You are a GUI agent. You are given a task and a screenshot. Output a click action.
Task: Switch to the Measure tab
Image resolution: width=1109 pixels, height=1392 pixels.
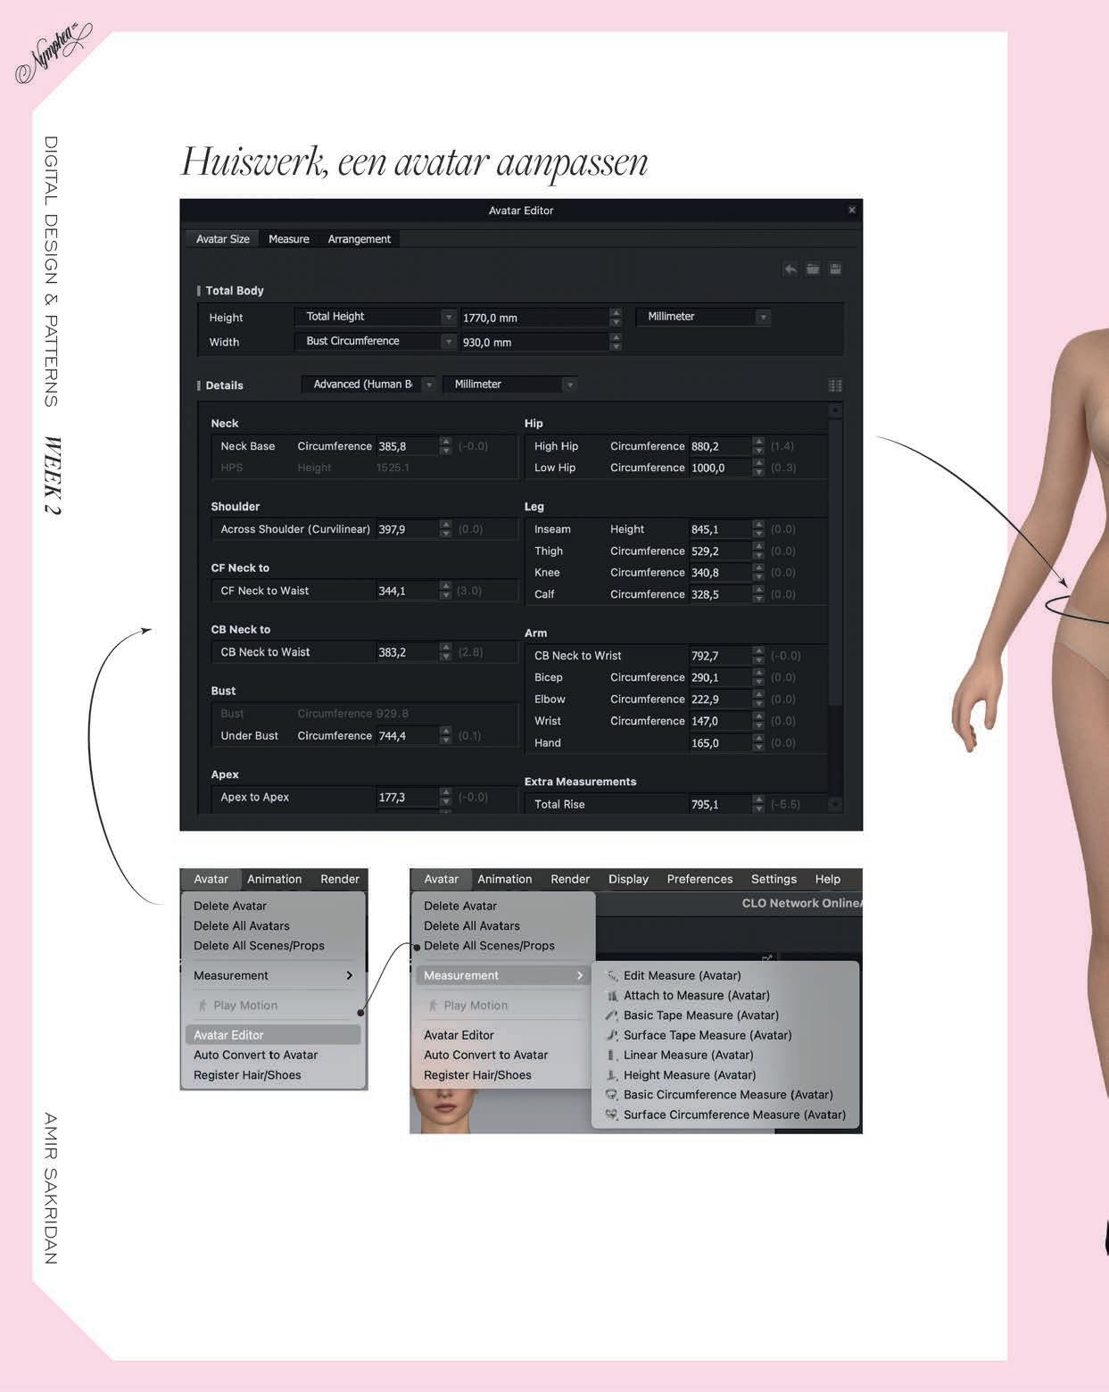[x=289, y=239]
